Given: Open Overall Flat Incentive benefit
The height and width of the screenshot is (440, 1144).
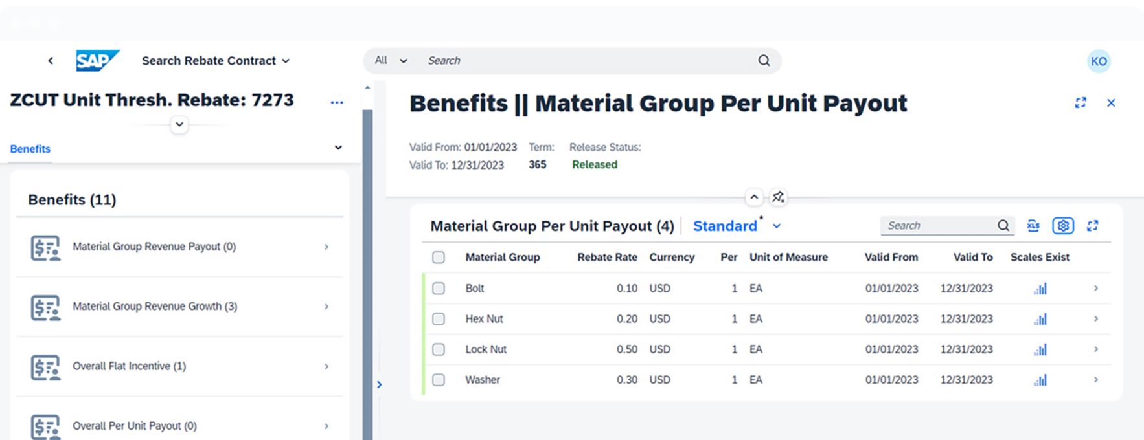Looking at the screenshot, I should tap(179, 366).
